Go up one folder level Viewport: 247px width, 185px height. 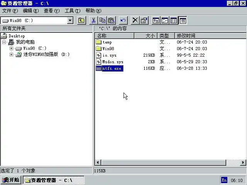(81, 20)
